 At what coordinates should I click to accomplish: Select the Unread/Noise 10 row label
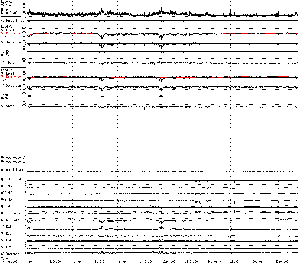[x=13, y=158]
